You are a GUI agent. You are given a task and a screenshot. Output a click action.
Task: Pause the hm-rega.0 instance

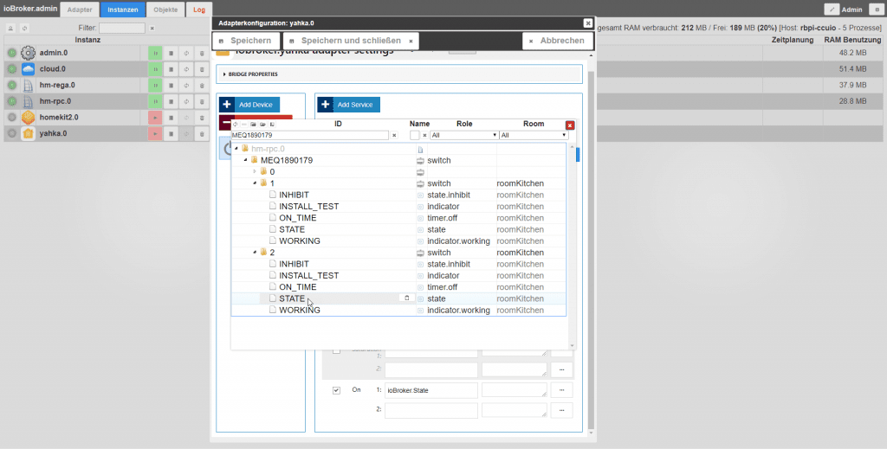pos(155,86)
